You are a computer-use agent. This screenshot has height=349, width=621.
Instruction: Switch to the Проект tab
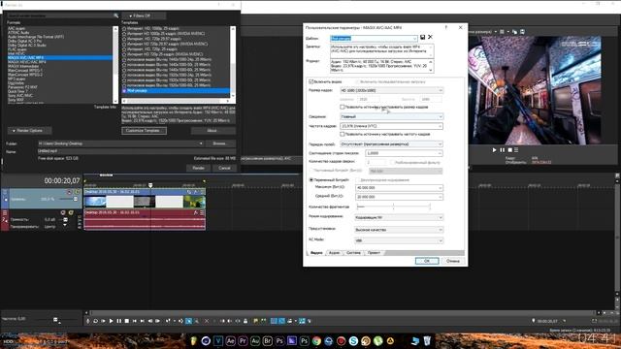pos(374,252)
